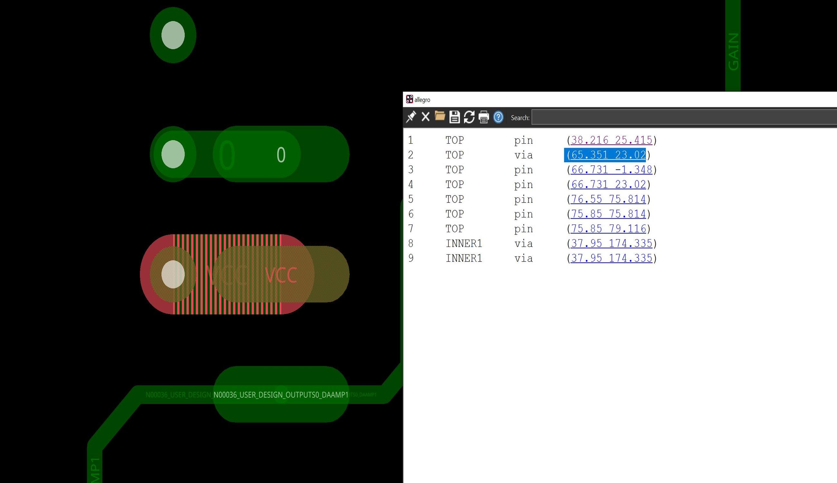
Task: Open coordinate link 75.85 75.814
Action: [x=608, y=214]
